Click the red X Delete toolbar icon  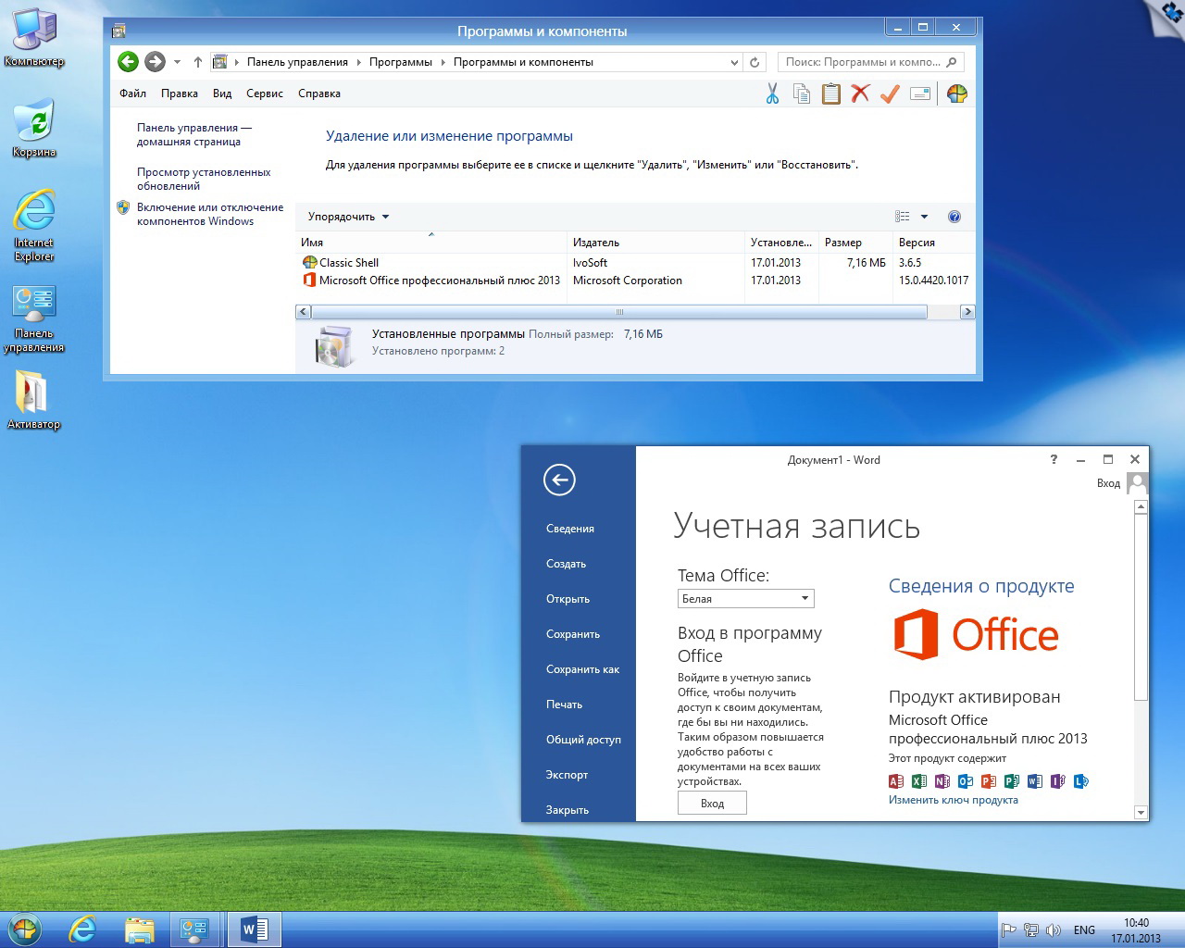pos(861,94)
